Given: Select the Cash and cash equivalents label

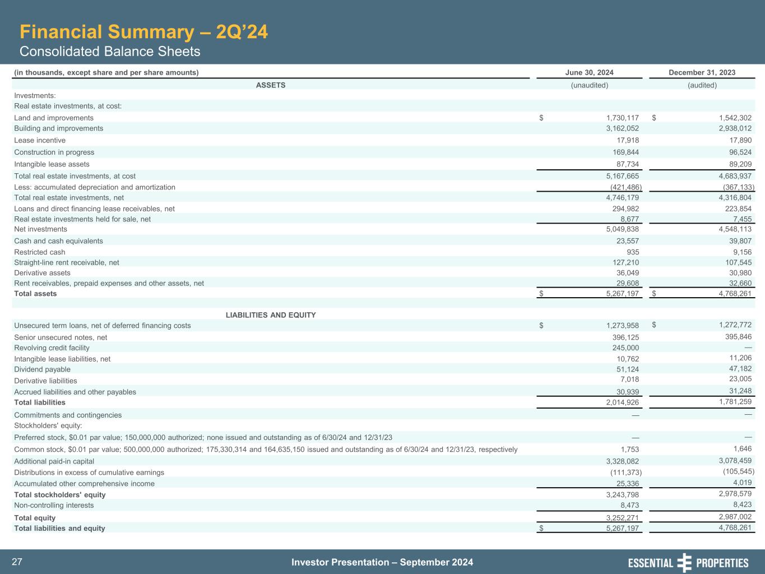Looking at the screenshot, I should [x=58, y=241].
